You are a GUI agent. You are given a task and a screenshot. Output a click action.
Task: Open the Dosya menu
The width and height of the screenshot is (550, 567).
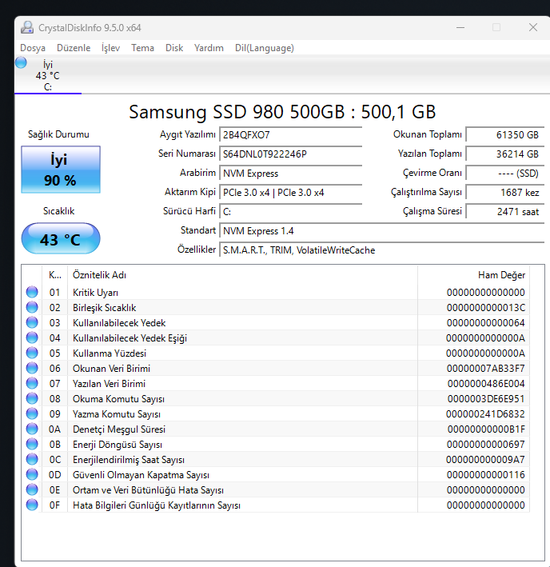pos(33,48)
